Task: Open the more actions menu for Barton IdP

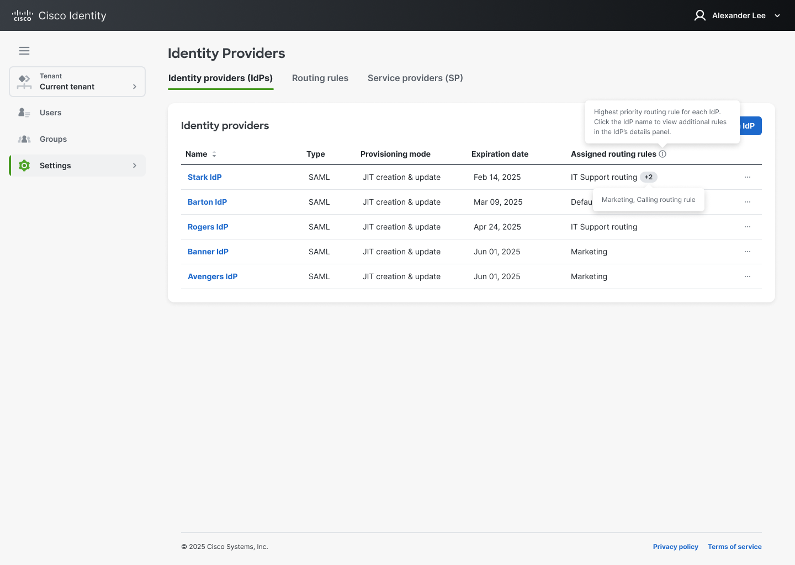Action: (x=748, y=202)
